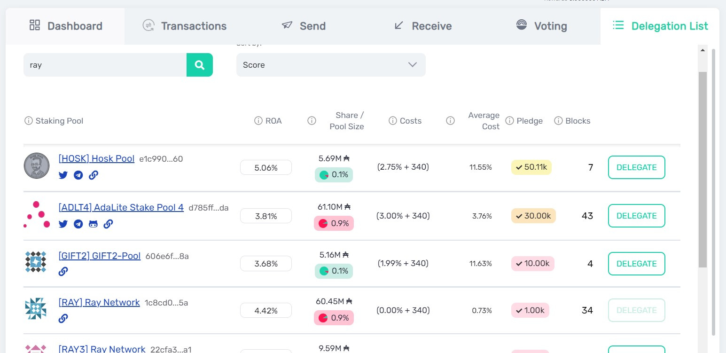Open AdaLite Stake Pool 4's GitHub icon
Image resolution: width=726 pixels, height=353 pixels.
tap(93, 224)
